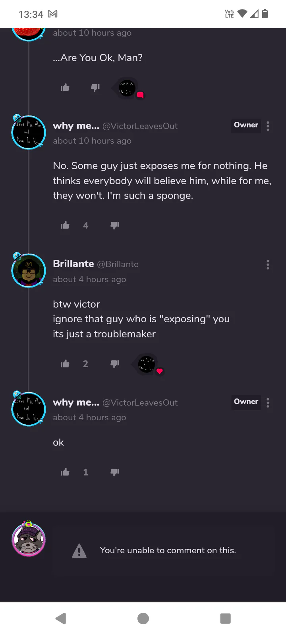The width and height of the screenshot is (286, 635).
Task: Dislike the "ok" reply
Action: (x=115, y=472)
